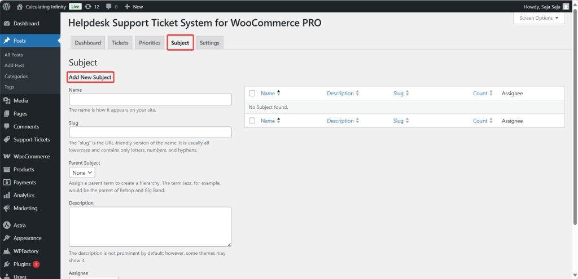Click the Support Tickets tag icon
Viewport: 578px width, 279px height.
pos(7,140)
